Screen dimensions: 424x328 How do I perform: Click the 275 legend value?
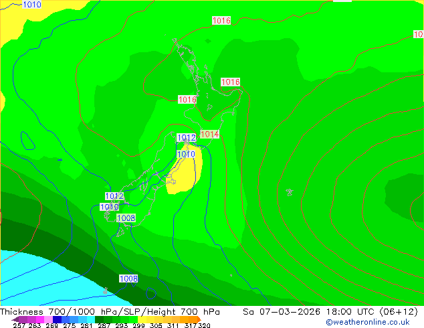(70, 325)
